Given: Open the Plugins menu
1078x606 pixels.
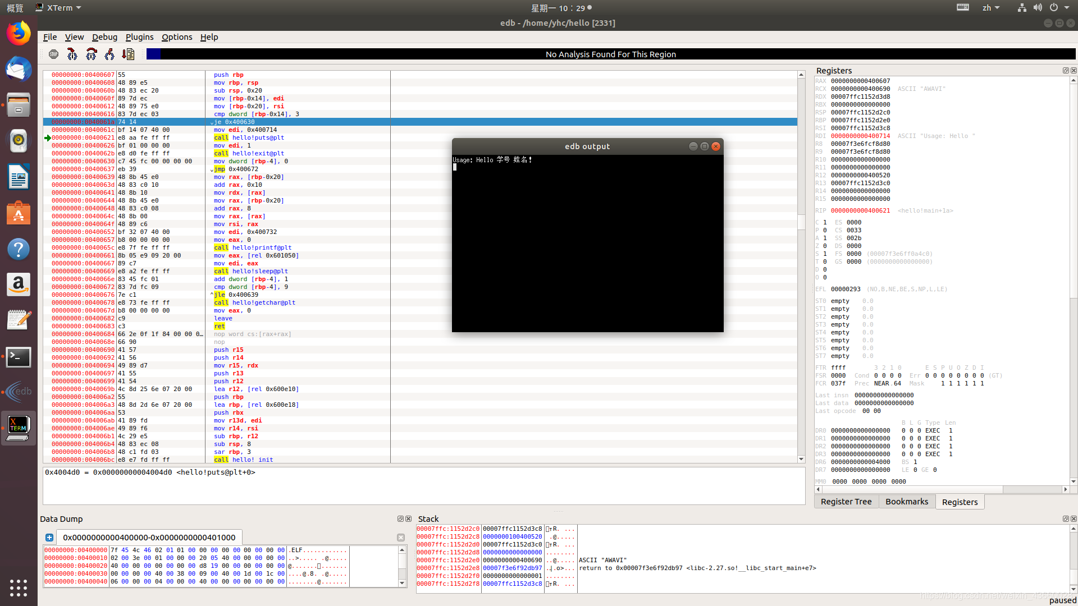Looking at the screenshot, I should pyautogui.click(x=139, y=37).
